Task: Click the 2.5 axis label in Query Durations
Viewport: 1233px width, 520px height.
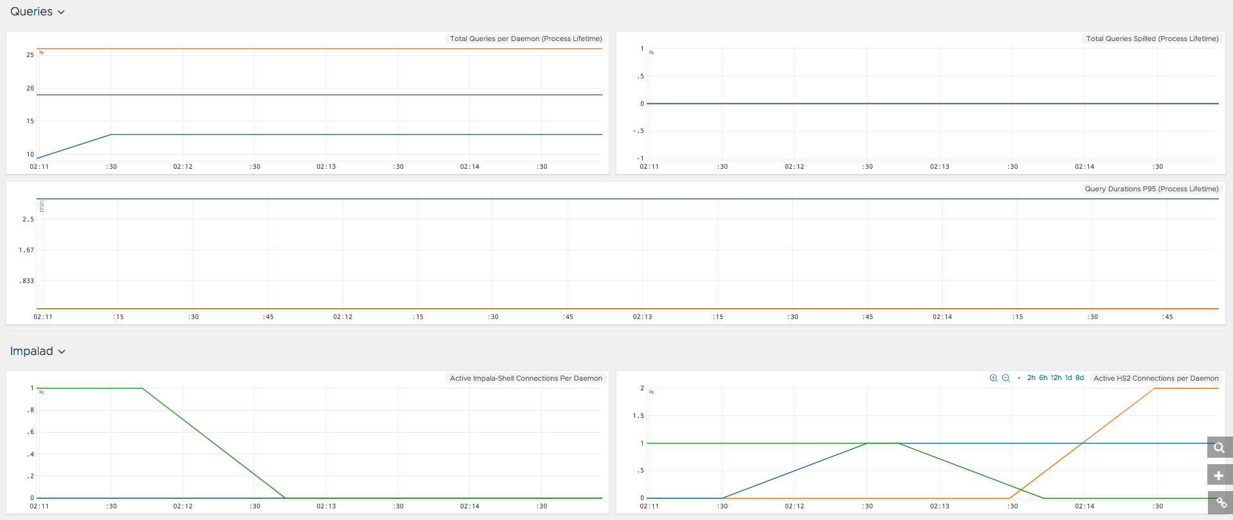Action: point(28,220)
